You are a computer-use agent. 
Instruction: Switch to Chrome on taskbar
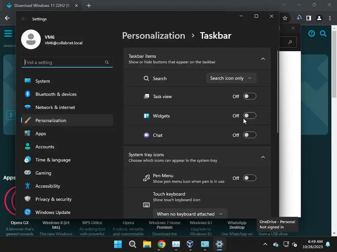pyautogui.click(x=161, y=244)
